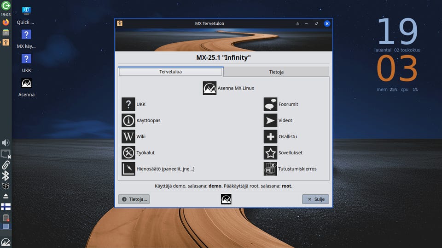The image size is (442, 248).
Task: Click mem 25% readout on desktop
Action: point(387,90)
